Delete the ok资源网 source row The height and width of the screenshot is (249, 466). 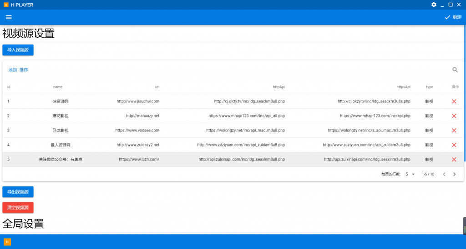[454, 101]
